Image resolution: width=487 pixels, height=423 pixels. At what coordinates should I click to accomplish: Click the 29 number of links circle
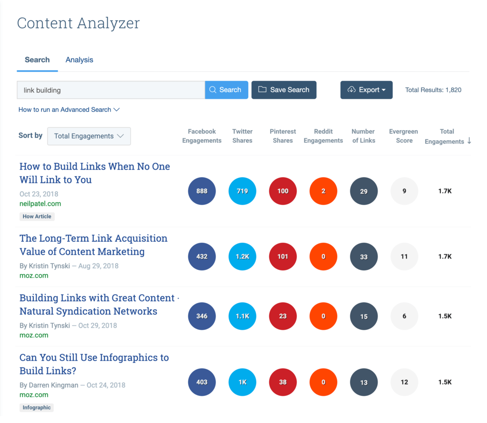[x=364, y=191]
